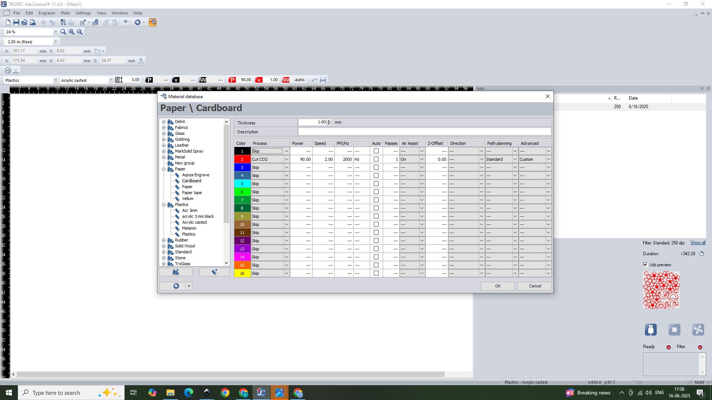Viewport: 712px width, 400px height.
Task: Click the yellow color 16 swatch
Action: point(242,273)
